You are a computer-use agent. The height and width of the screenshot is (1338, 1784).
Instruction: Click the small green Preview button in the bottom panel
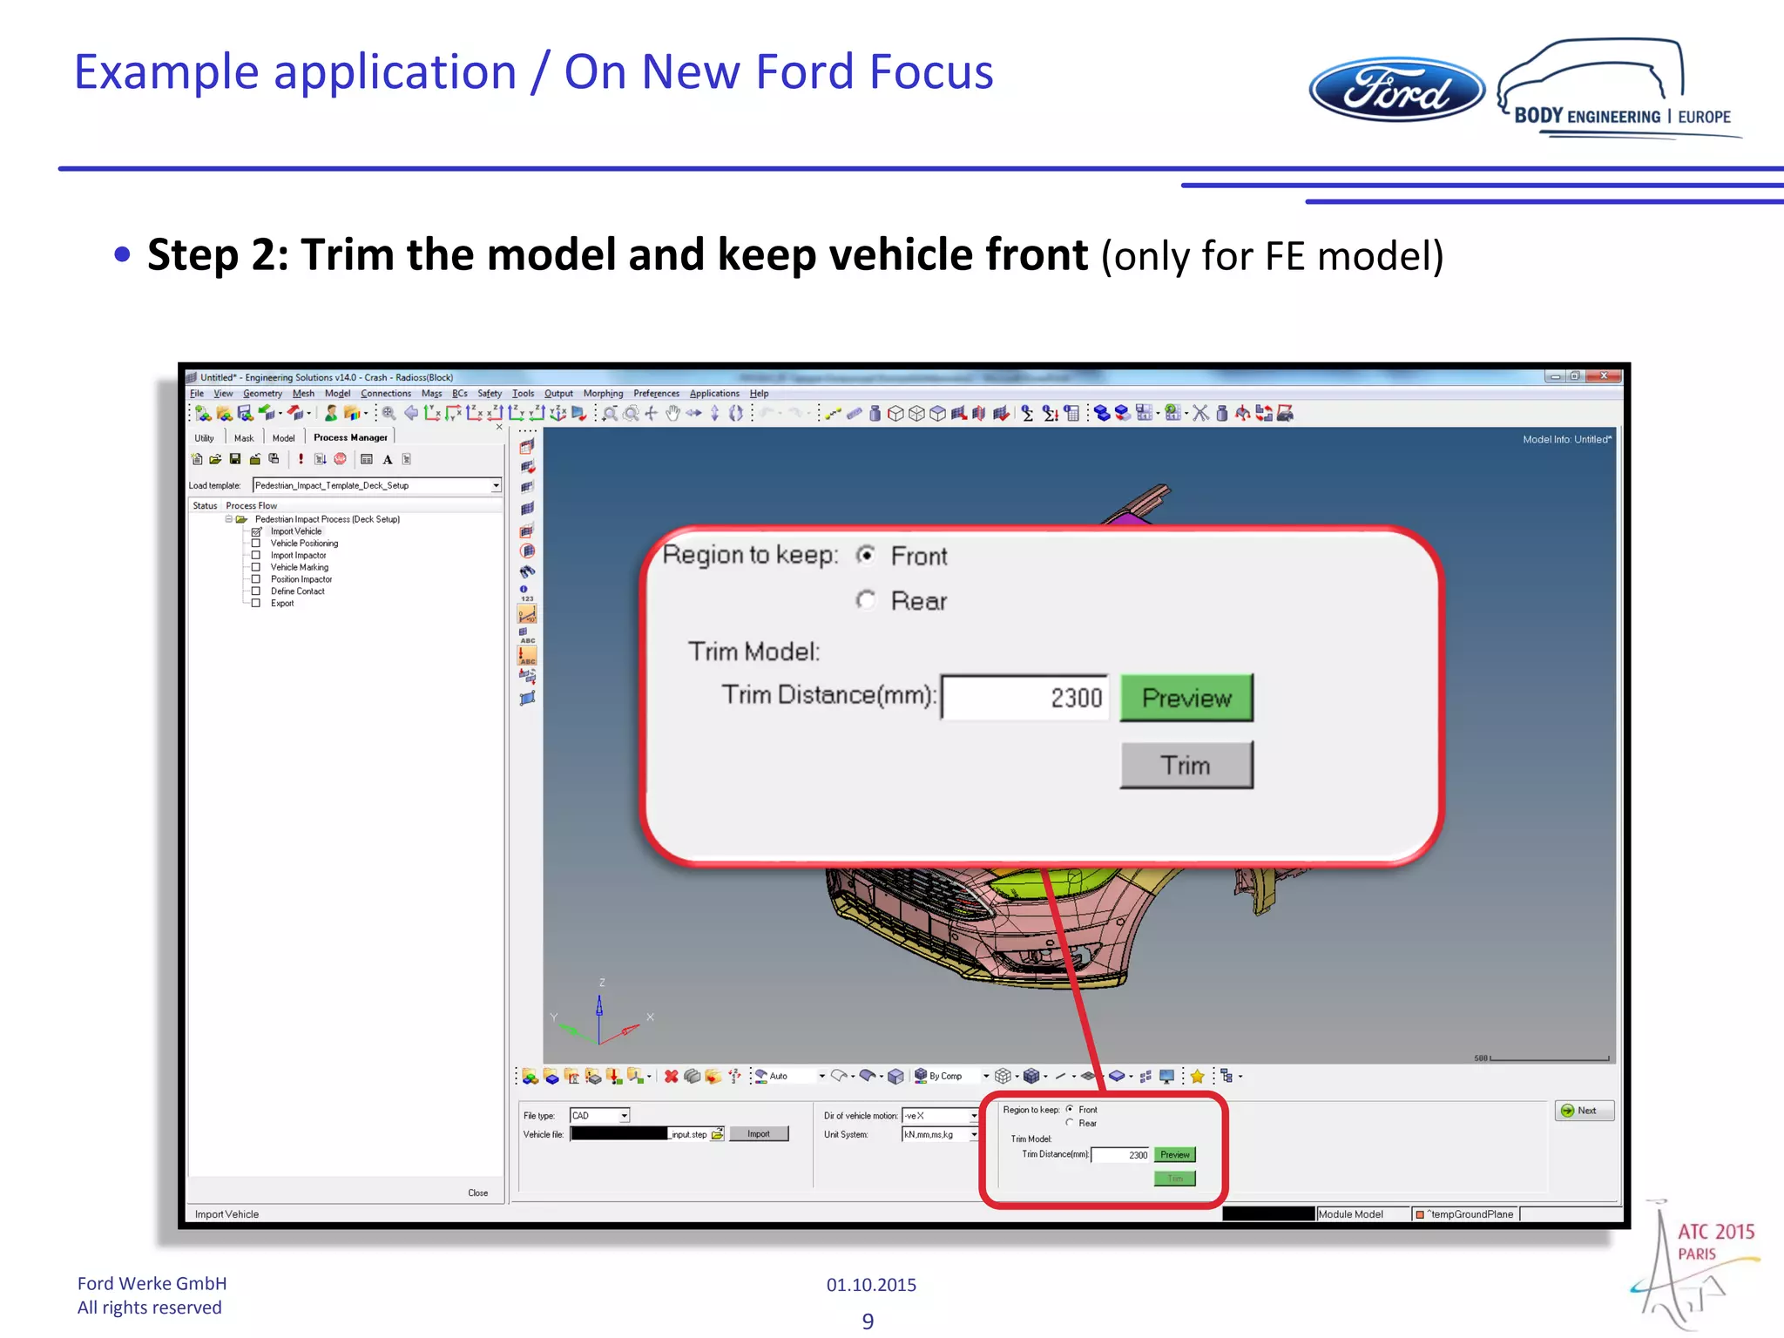pos(1175,1155)
